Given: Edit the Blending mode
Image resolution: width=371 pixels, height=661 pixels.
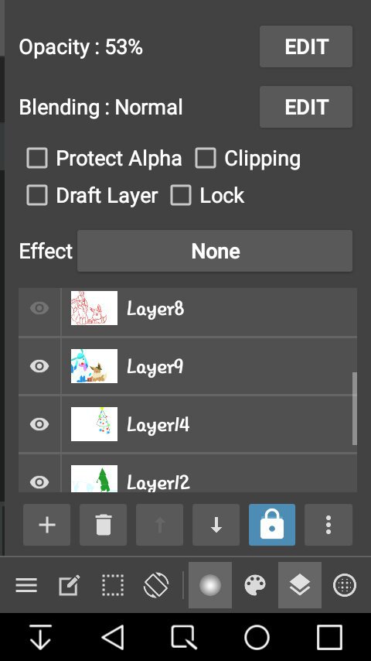Looking at the screenshot, I should [306, 107].
